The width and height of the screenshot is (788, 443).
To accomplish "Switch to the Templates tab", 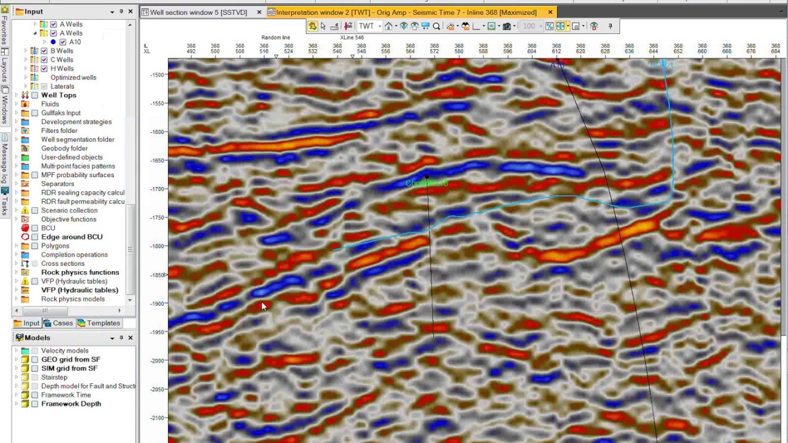I will coord(98,323).
